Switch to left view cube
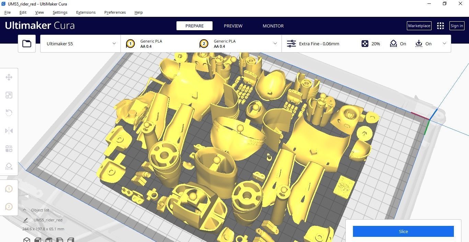 pyautogui.click(x=60, y=240)
